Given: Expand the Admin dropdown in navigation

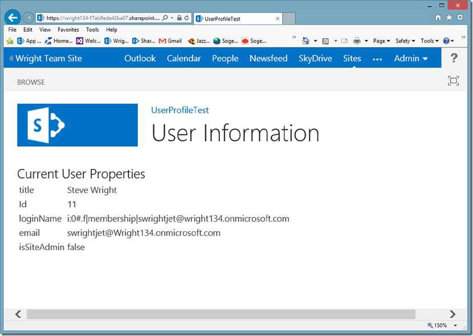Looking at the screenshot, I should pyautogui.click(x=411, y=58).
